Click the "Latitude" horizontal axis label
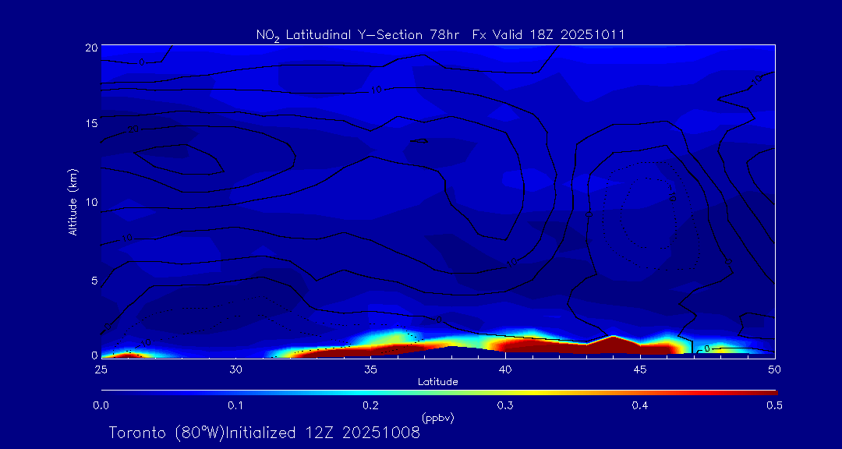842x449 pixels. click(437, 381)
